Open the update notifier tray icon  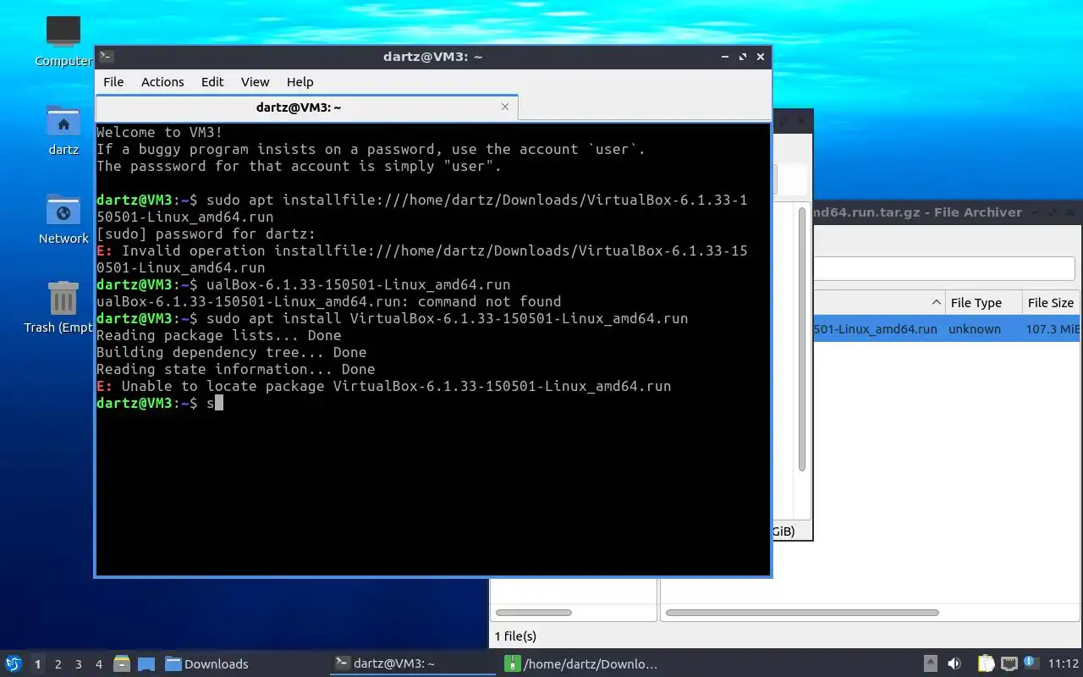(x=1031, y=663)
